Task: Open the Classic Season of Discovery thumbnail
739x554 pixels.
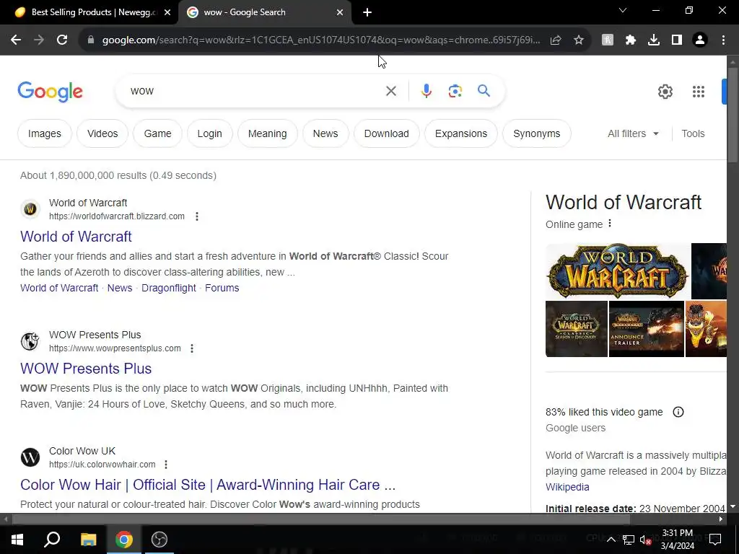Action: click(x=577, y=329)
